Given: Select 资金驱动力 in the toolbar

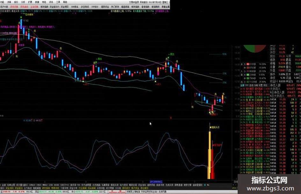Looking at the screenshot, I should [x=54, y=7].
